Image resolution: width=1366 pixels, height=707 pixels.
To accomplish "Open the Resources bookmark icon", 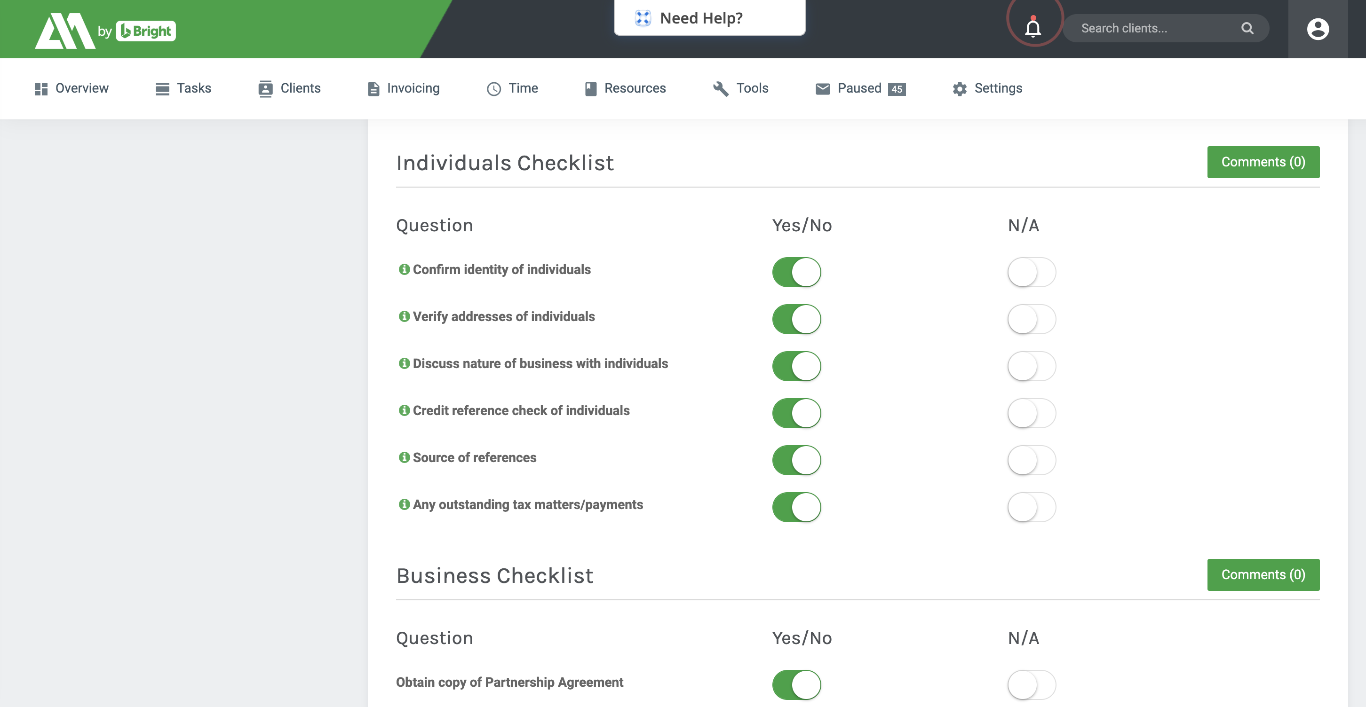I will [x=590, y=88].
